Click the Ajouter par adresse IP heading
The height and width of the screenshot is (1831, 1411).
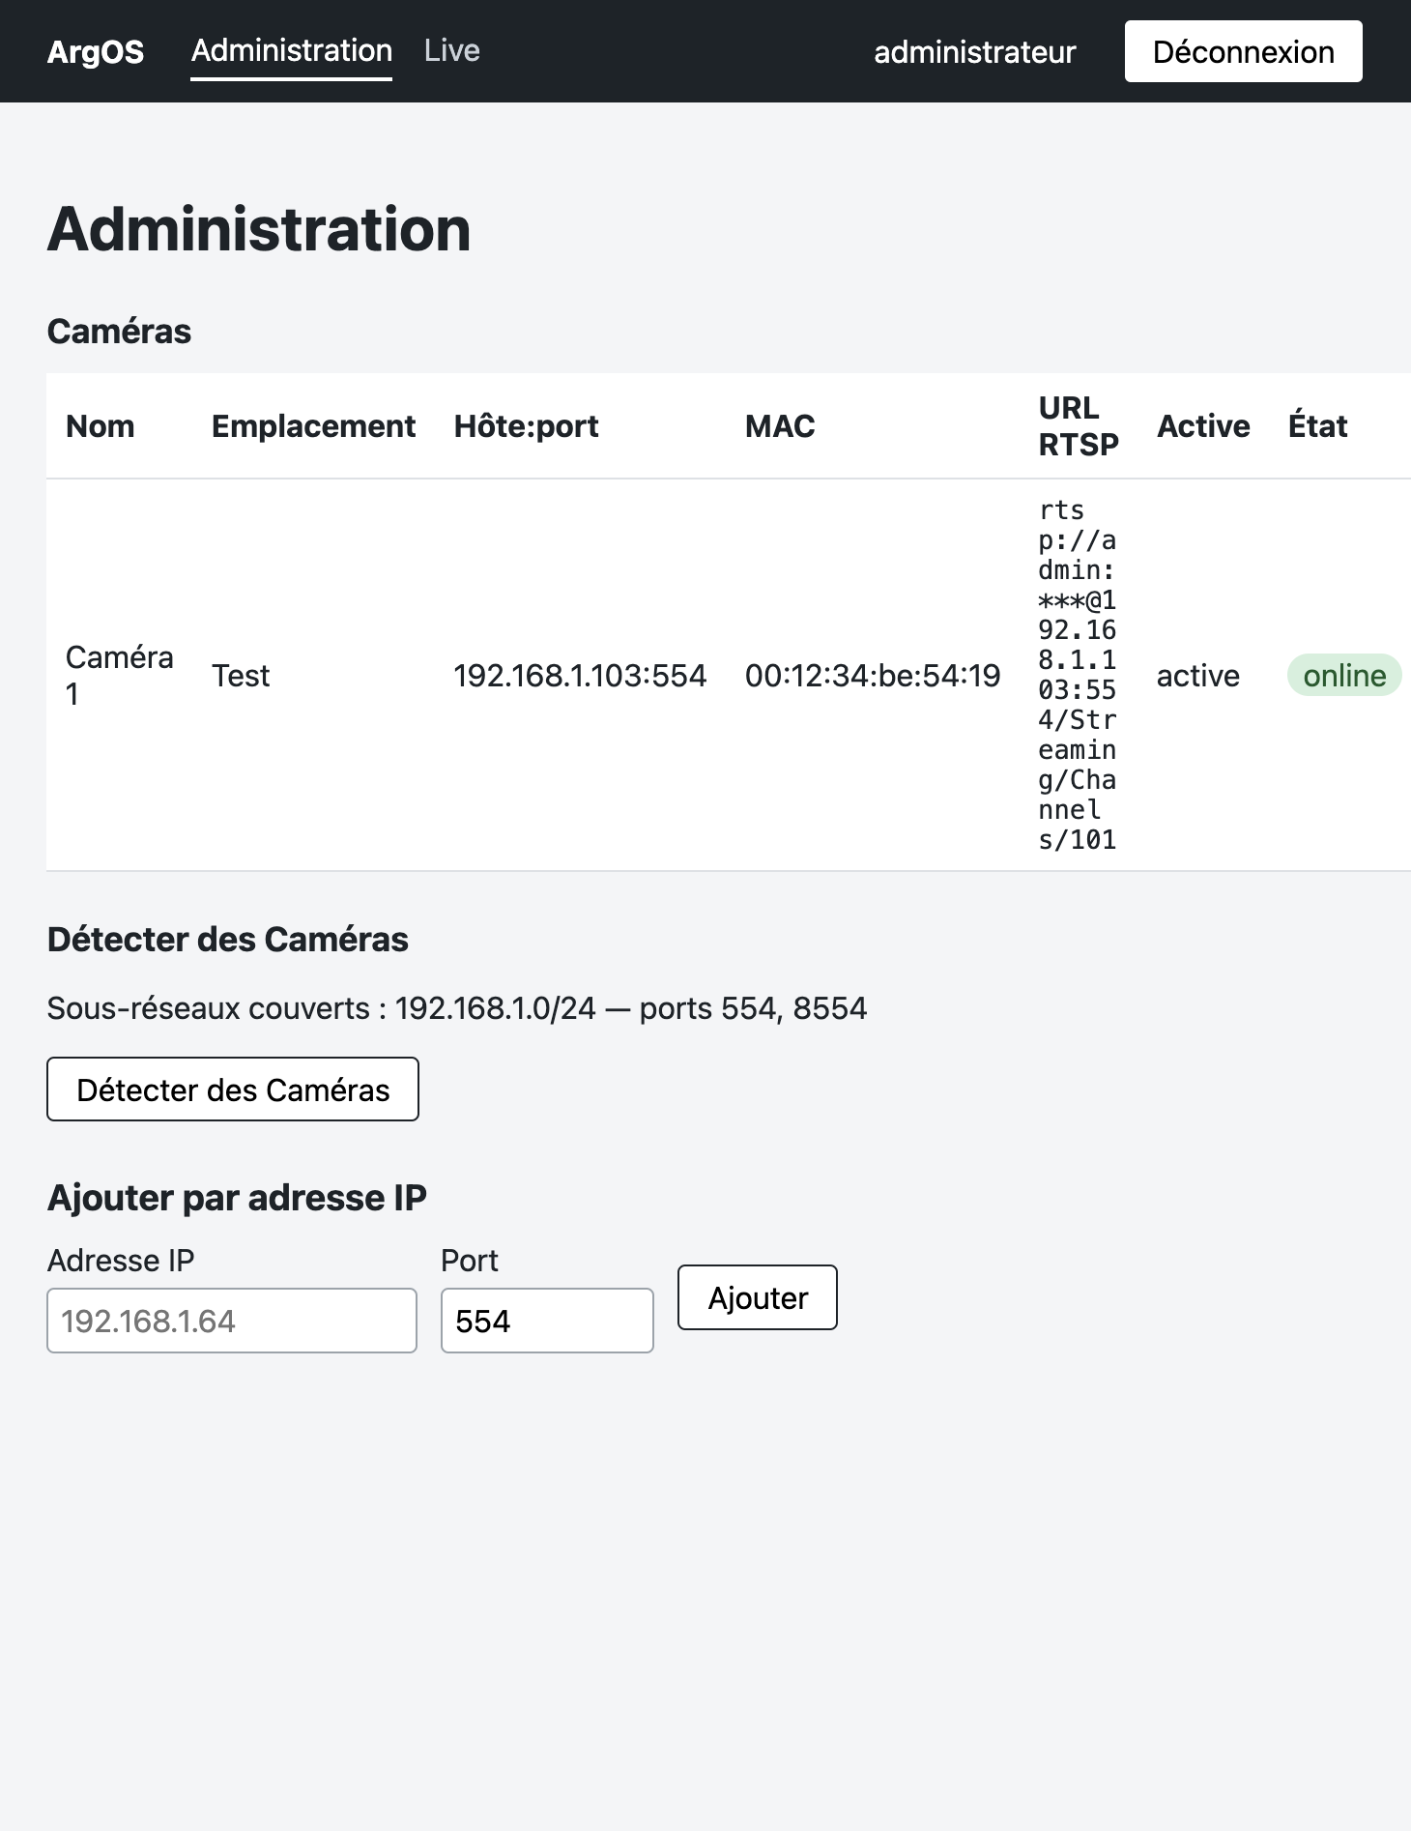[237, 1198]
